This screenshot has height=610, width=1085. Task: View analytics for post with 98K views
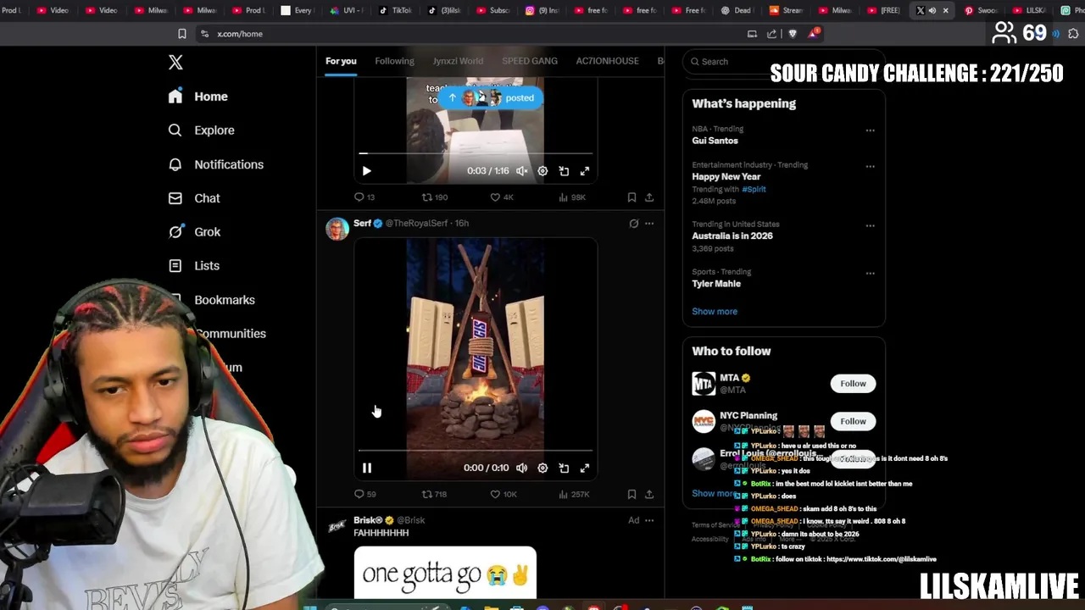pyautogui.click(x=571, y=197)
